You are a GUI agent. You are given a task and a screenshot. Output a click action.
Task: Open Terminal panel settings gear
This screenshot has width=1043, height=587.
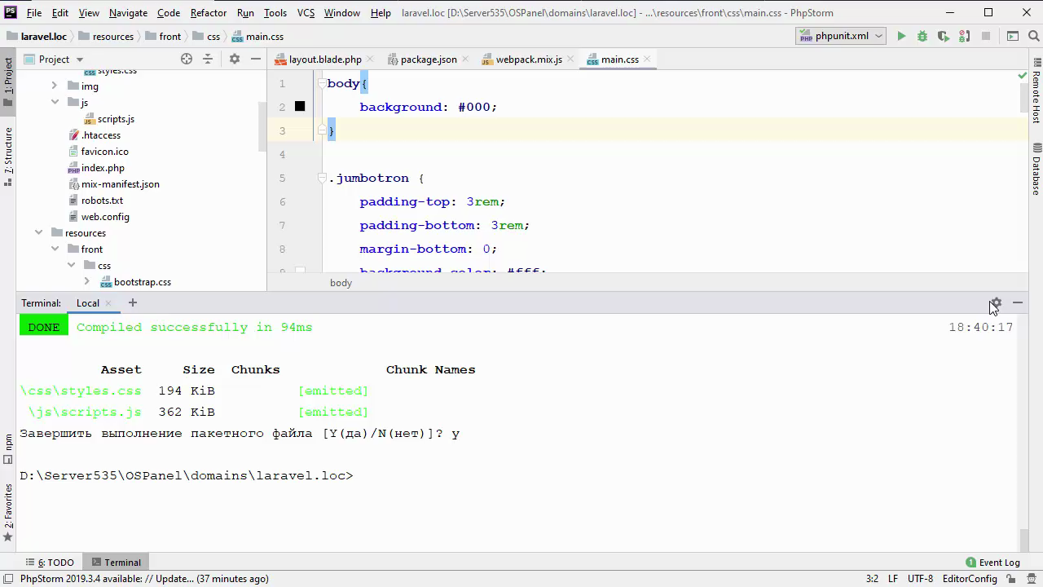[996, 302]
